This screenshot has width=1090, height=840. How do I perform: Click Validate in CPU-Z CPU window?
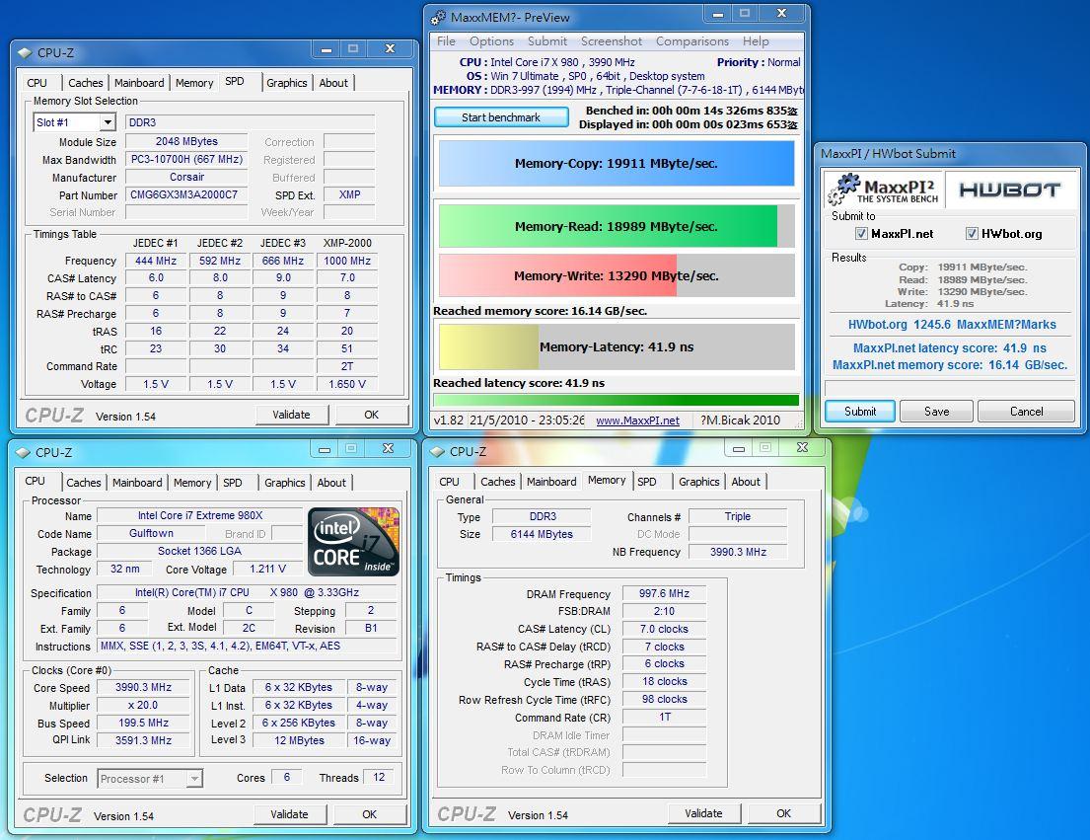[289, 814]
